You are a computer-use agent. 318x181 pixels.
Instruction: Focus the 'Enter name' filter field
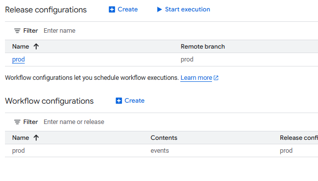pos(59,31)
